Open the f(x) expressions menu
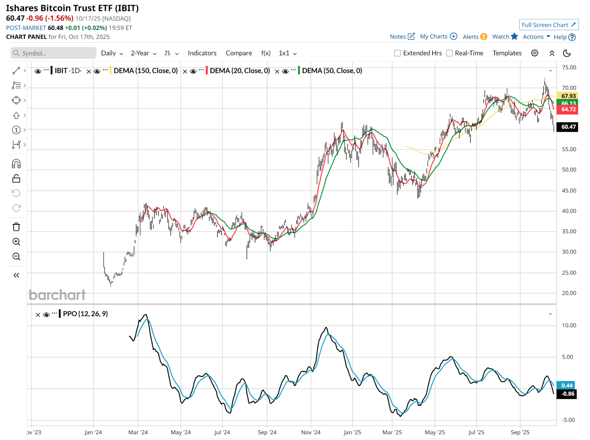 266,53
